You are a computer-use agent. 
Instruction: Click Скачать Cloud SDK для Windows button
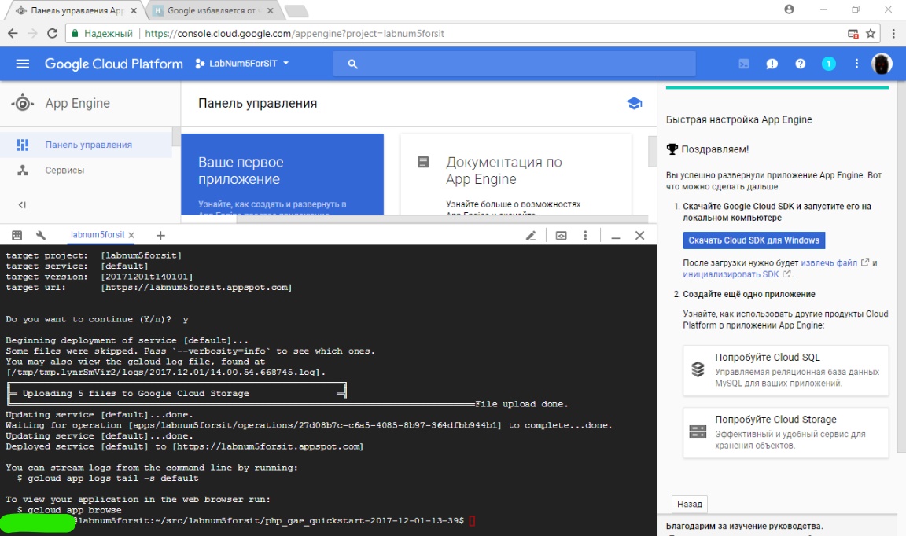tap(753, 240)
